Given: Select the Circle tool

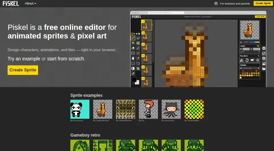Looking at the screenshot, I should coord(138,53).
